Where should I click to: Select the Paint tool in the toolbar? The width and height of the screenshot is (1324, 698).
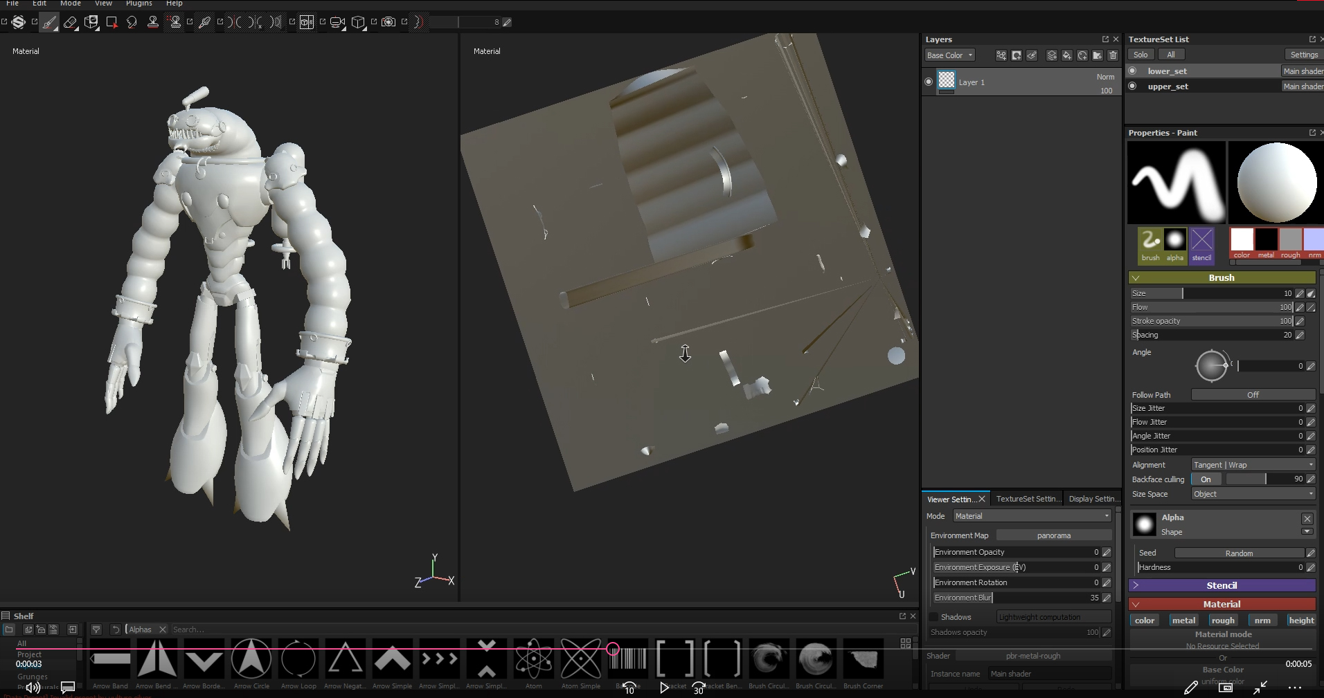click(x=50, y=22)
